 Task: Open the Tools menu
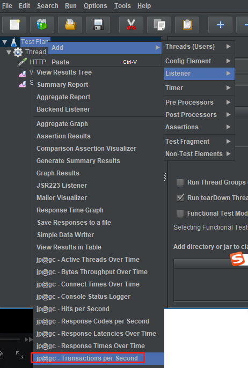point(122,6)
